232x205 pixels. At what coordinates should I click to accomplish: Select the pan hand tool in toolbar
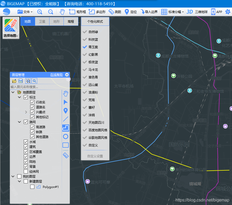click(62, 12)
